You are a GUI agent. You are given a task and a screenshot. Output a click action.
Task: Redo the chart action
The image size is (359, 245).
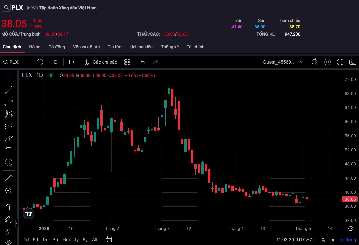[155, 62]
